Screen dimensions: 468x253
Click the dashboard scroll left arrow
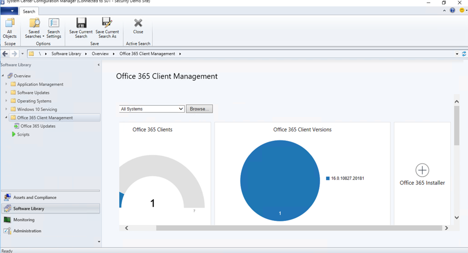pos(127,228)
